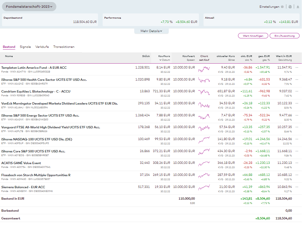Open iShares Core S&P 500 UCITS ETF link
The height and width of the screenshot is (228, 303).
point(33,151)
